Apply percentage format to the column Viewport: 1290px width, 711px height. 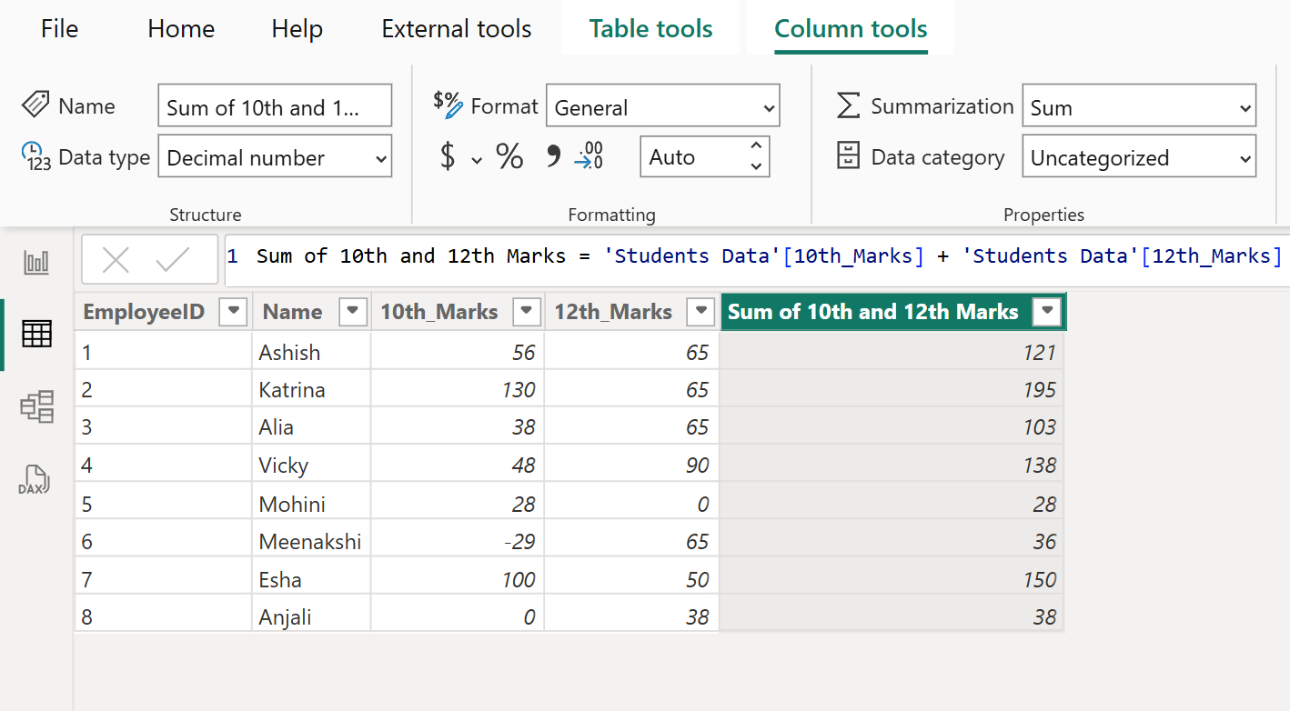coord(509,156)
